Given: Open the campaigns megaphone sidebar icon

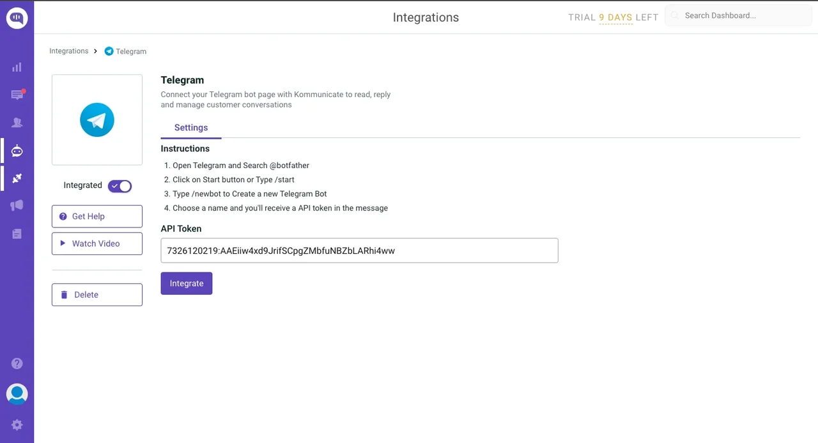Looking at the screenshot, I should [x=17, y=205].
